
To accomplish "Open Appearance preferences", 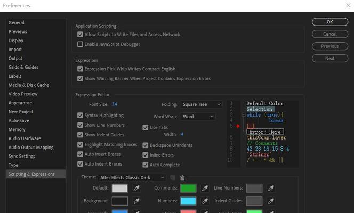I will click(20, 103).
